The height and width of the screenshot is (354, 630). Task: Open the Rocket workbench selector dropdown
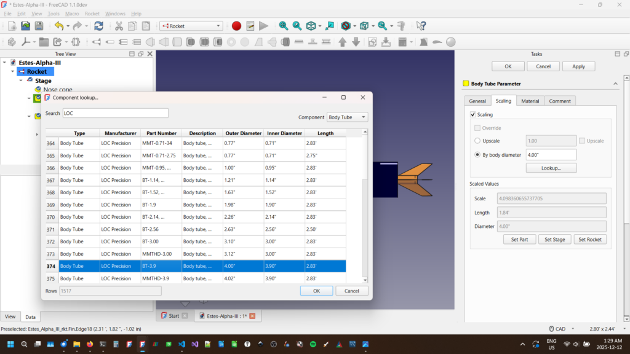click(191, 26)
